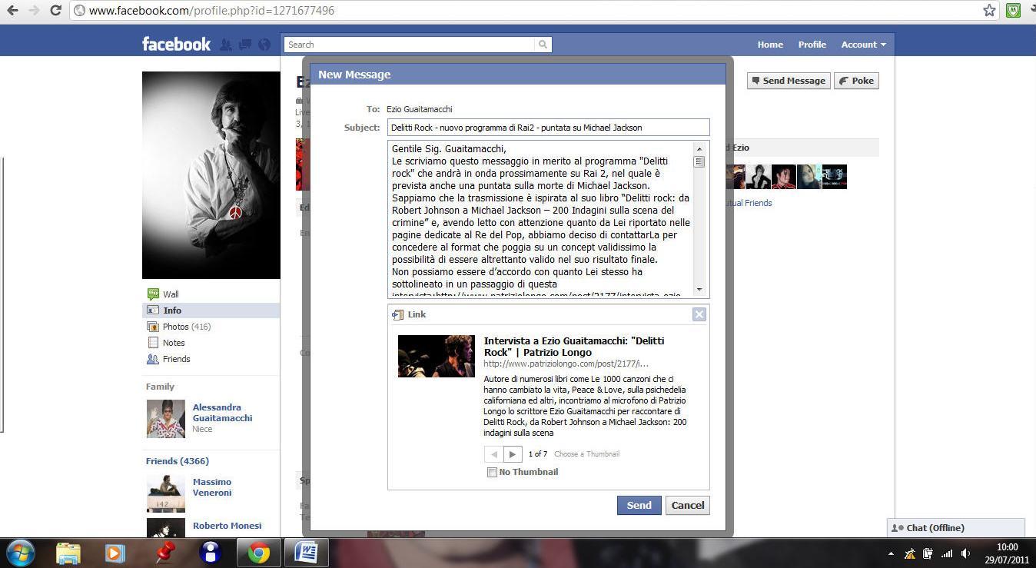
Task: Open the green extension icon beside the star
Action: pos(1014,11)
